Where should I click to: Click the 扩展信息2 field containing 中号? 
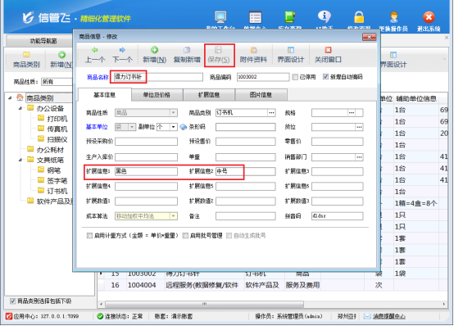click(x=246, y=171)
